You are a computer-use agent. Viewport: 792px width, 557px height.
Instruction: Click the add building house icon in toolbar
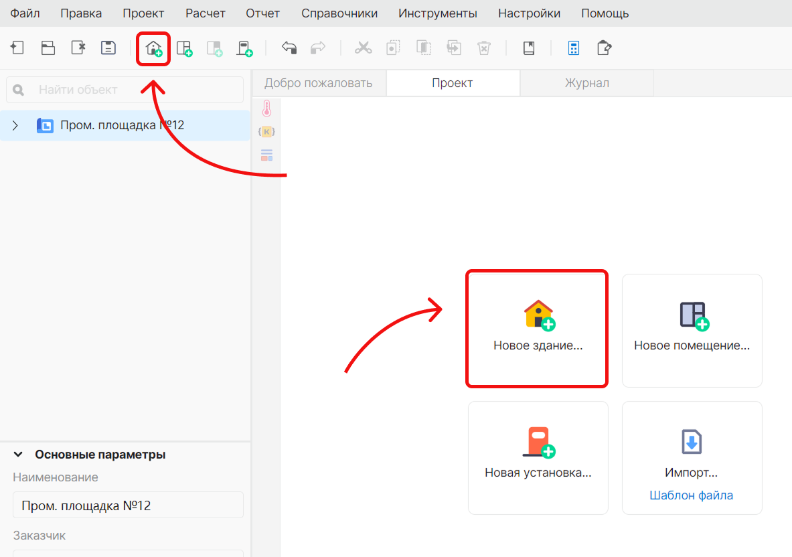pos(153,48)
